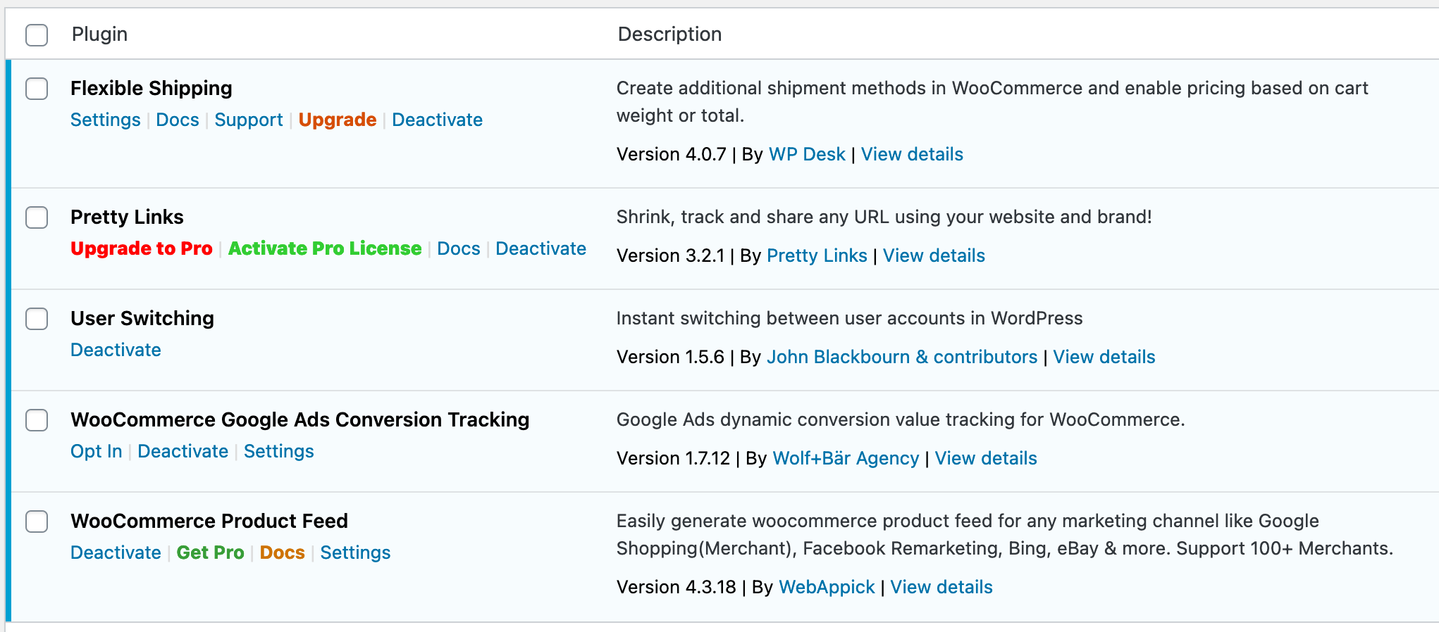Click the User Switching plugin title

142,318
